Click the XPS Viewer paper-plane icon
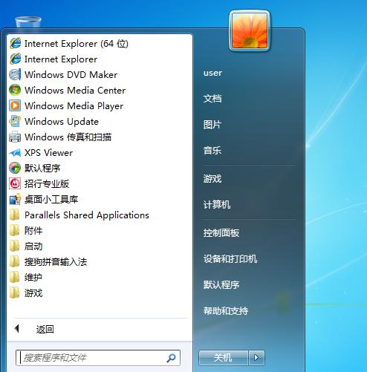The height and width of the screenshot is (372, 367). [x=15, y=153]
